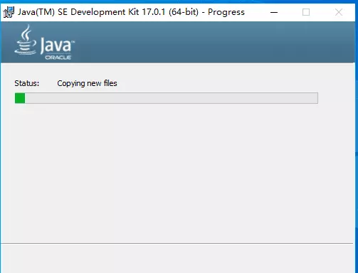Screen dimensions: 358x273
Task: Click the green installation progress bar
Action: [167, 98]
